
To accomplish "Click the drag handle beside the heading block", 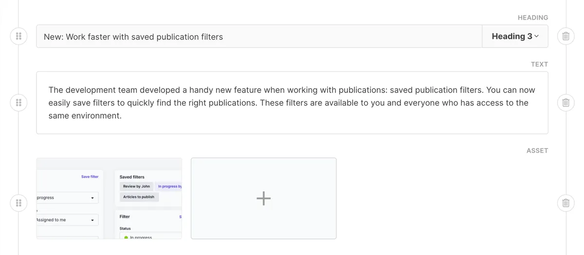I will 18,36.
